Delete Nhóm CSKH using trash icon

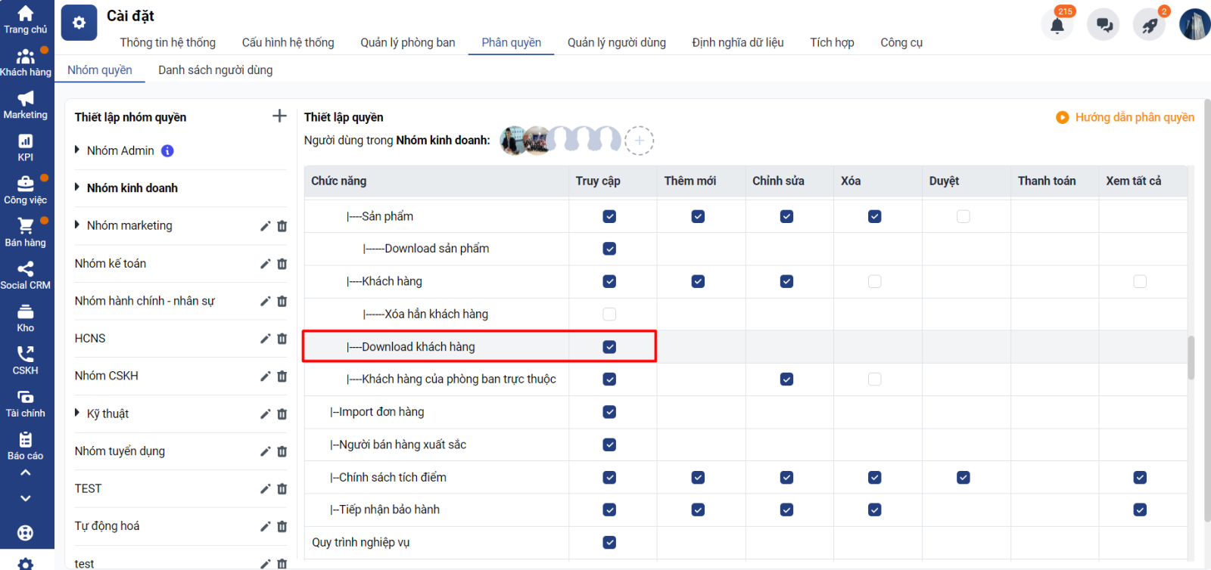282,376
